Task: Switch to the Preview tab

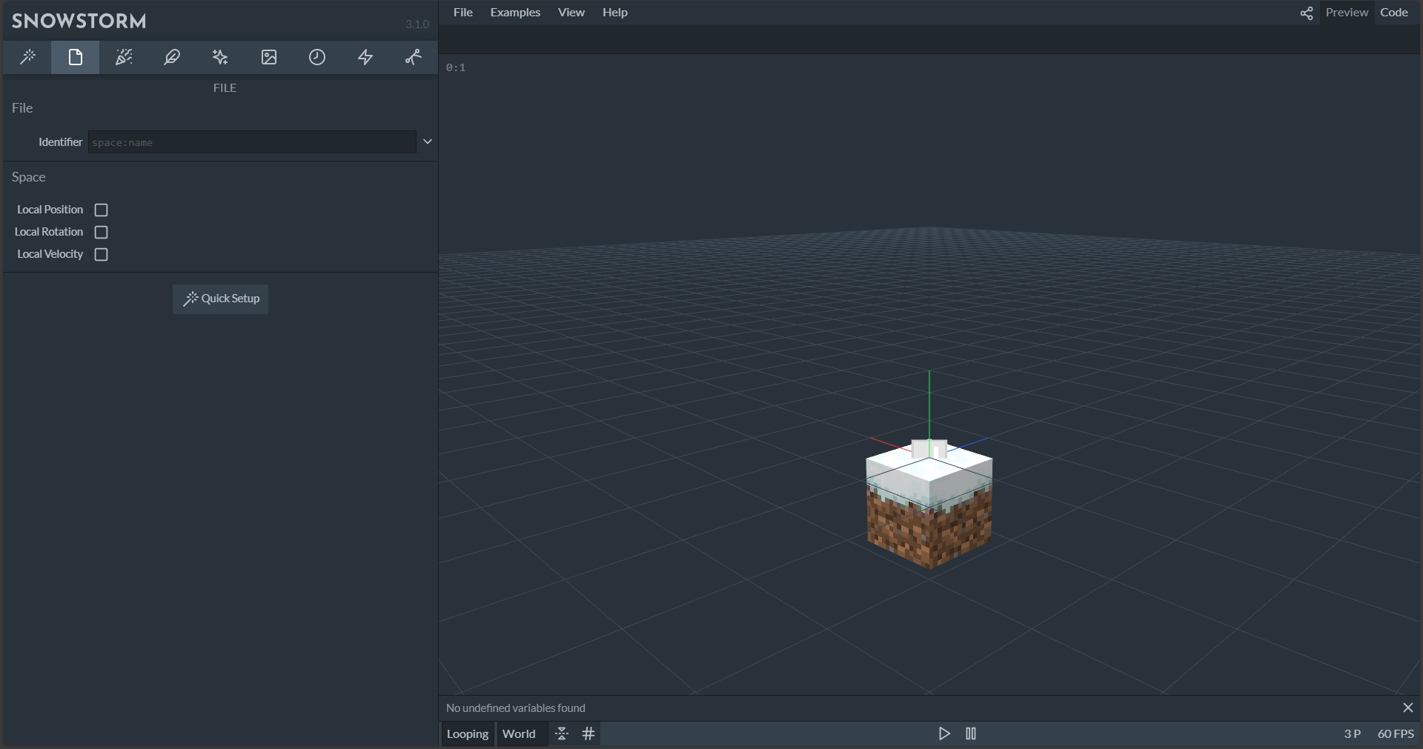Action: [1347, 13]
